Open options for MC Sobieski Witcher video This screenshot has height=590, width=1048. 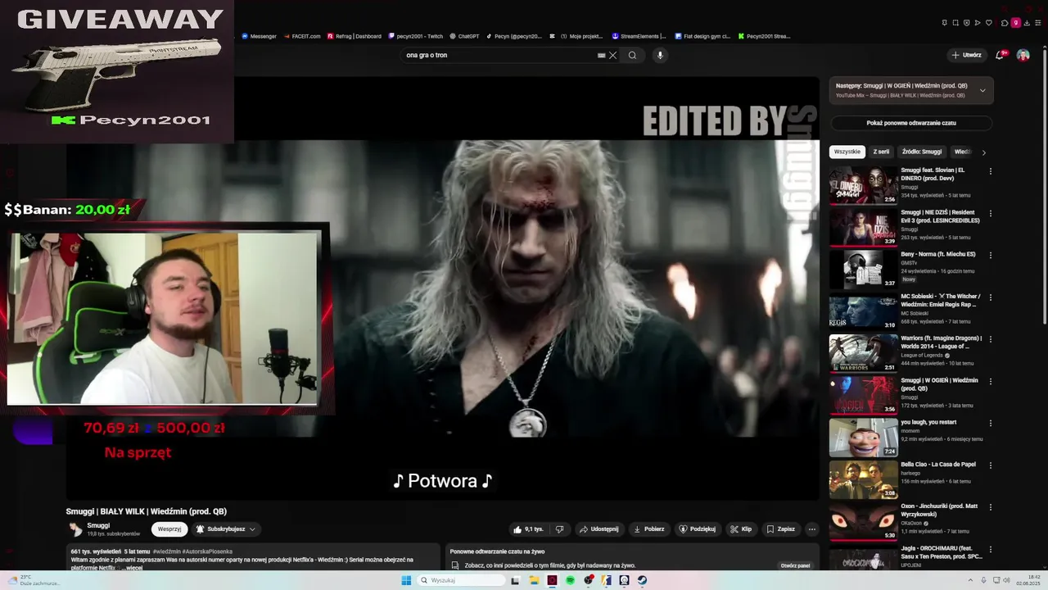click(x=990, y=297)
